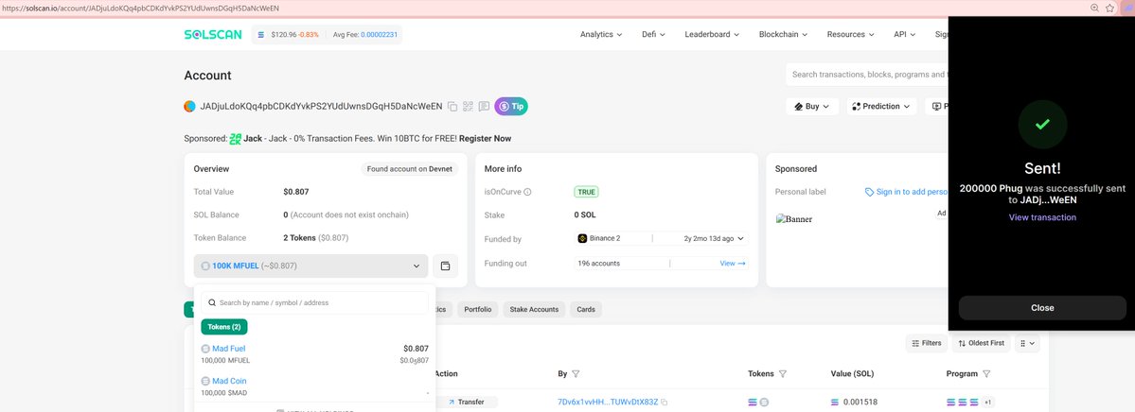The height and width of the screenshot is (412, 1135).
Task: Copy the account address with copy icon
Action: tap(452, 106)
